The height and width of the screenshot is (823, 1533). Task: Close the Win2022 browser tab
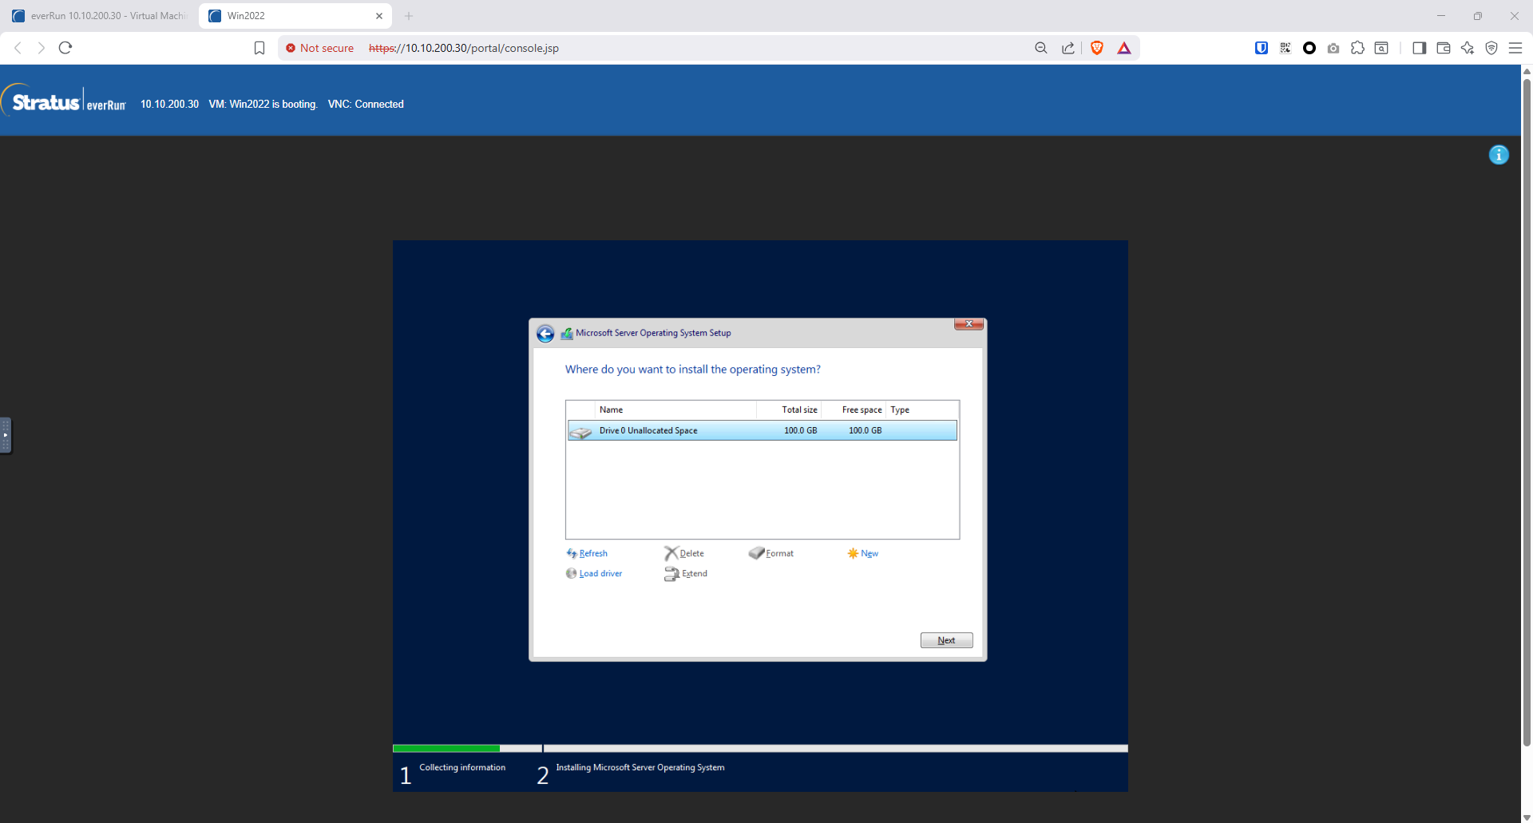click(x=379, y=16)
